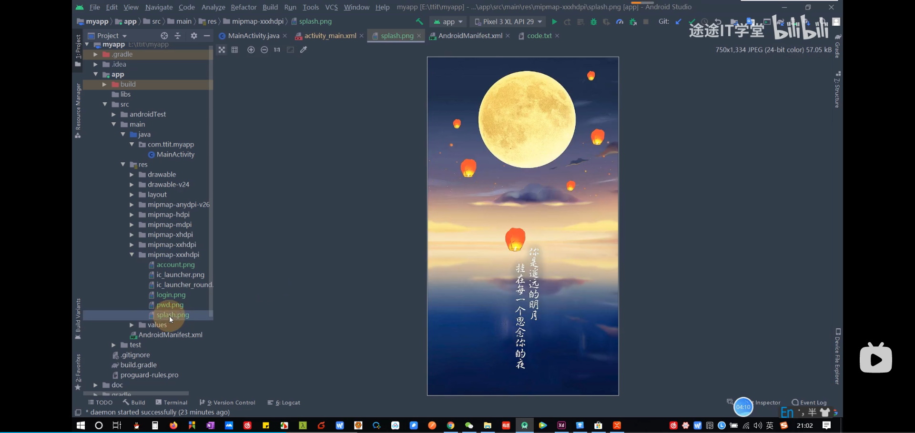
Task: Click the Make Project hammer icon
Action: click(419, 22)
